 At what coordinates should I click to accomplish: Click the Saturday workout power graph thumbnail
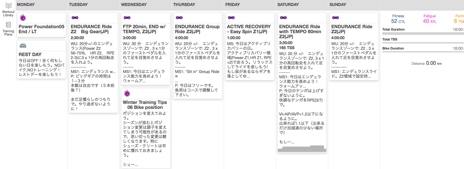(x=302, y=149)
